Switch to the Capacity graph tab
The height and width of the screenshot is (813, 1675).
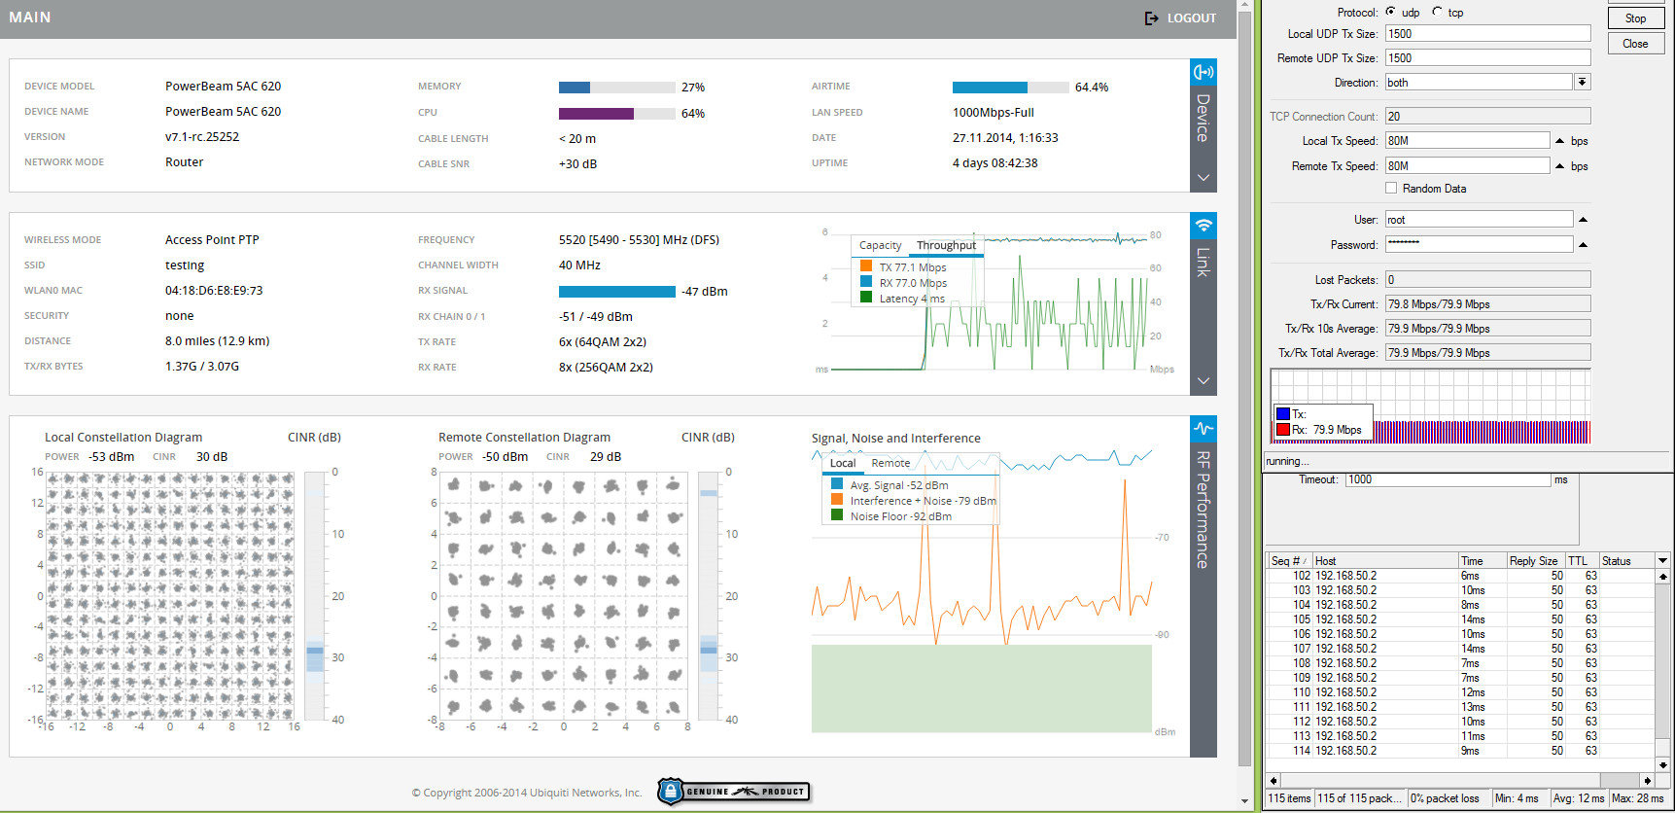tap(880, 246)
